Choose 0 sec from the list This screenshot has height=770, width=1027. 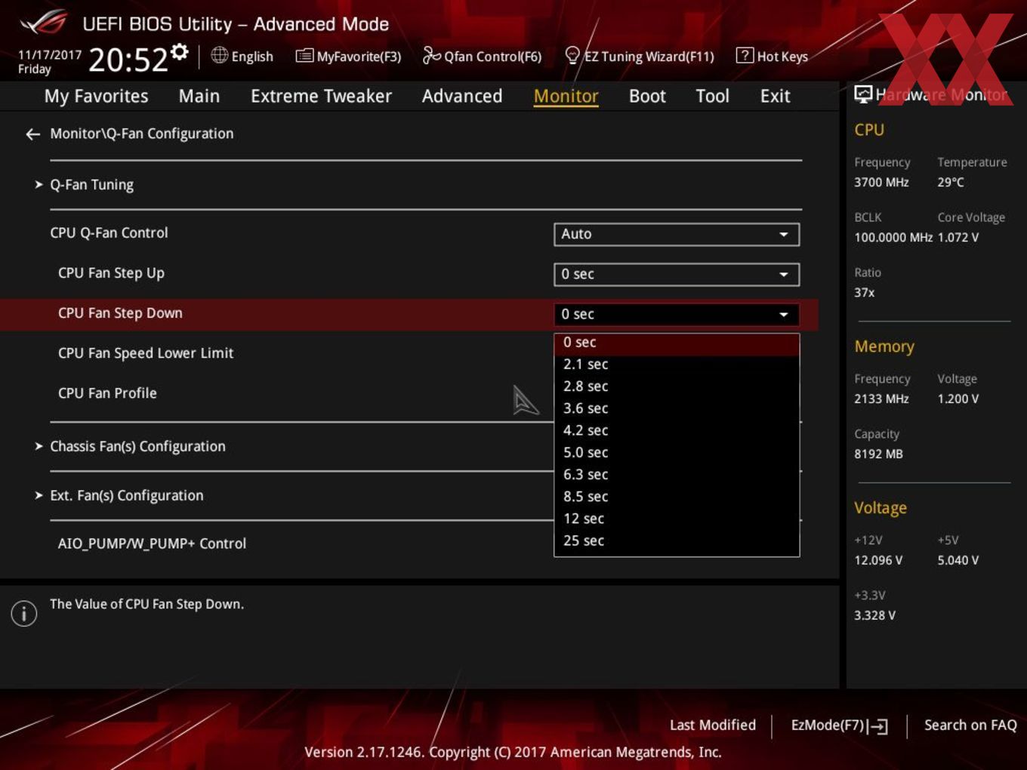(x=677, y=343)
